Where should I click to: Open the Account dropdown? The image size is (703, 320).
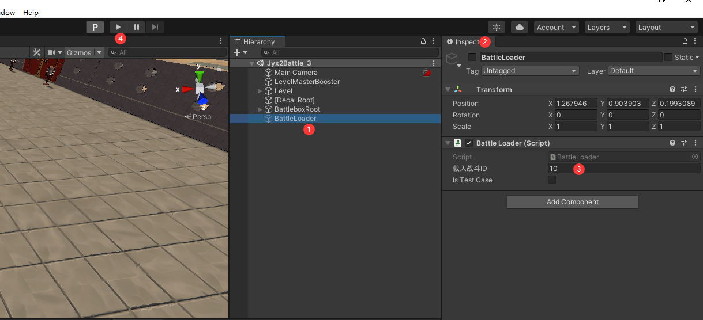556,27
